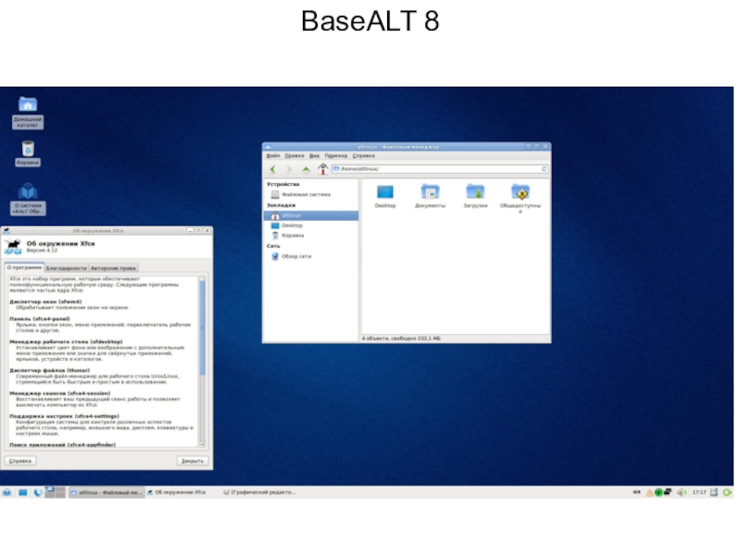Click the warning triangle tray icon
Image resolution: width=741 pixels, height=555 pixels.
click(x=650, y=492)
